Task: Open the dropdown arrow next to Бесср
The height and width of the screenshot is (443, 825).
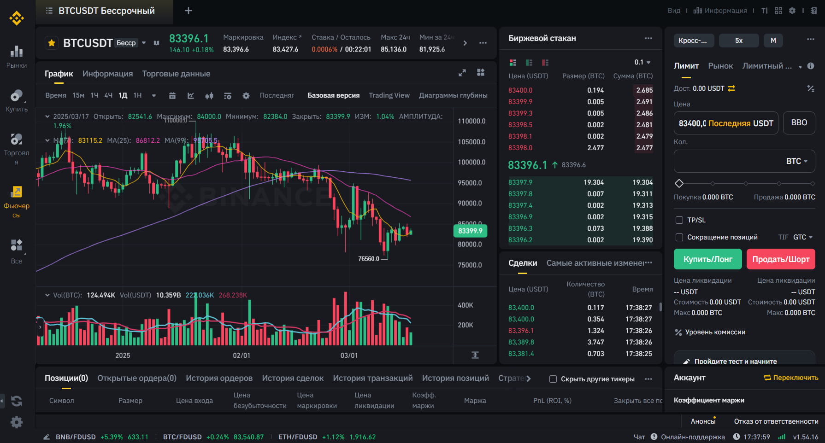Action: [x=144, y=43]
